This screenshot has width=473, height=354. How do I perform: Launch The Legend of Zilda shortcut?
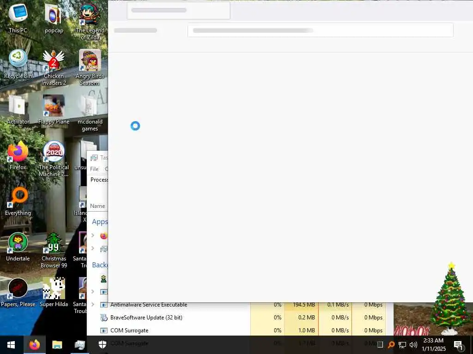[90, 21]
